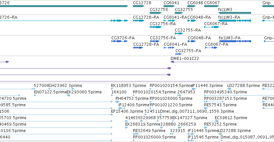Select the 328880 feature label
274x142 pixels.
click(168, 124)
